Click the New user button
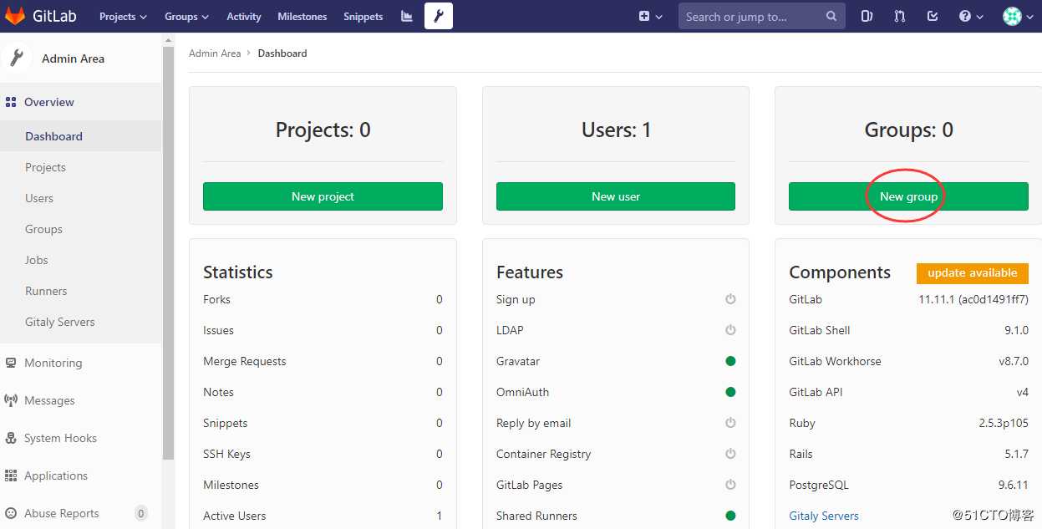 616,196
